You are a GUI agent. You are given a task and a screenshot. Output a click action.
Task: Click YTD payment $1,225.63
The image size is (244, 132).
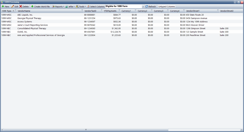click(x=116, y=35)
